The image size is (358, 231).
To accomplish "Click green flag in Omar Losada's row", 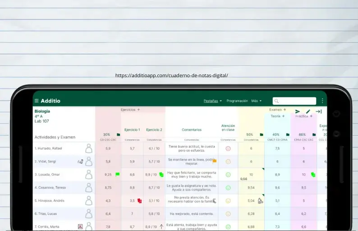I will [x=117, y=174].
